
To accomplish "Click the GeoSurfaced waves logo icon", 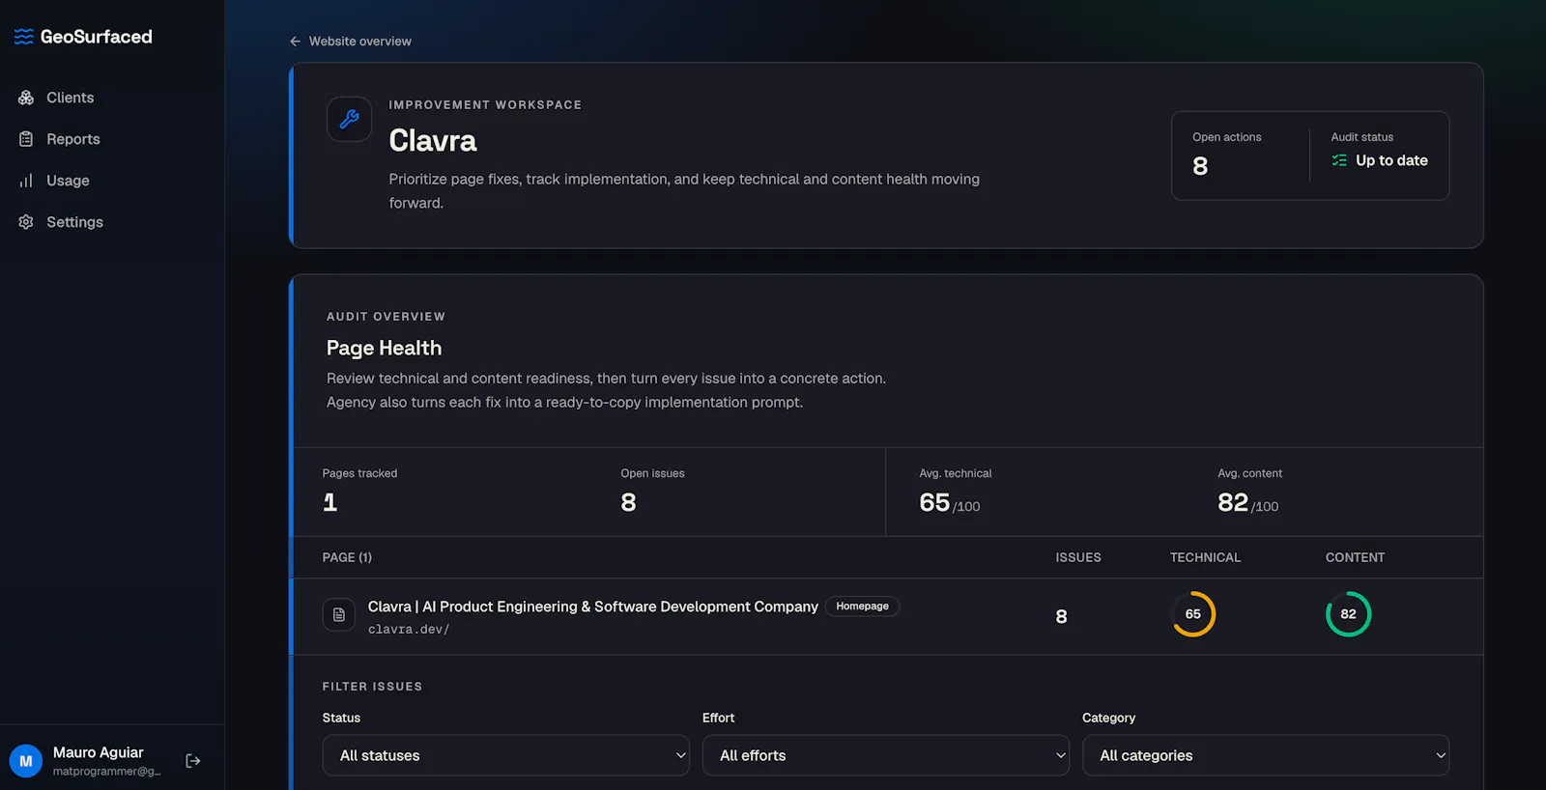I will coord(24,37).
